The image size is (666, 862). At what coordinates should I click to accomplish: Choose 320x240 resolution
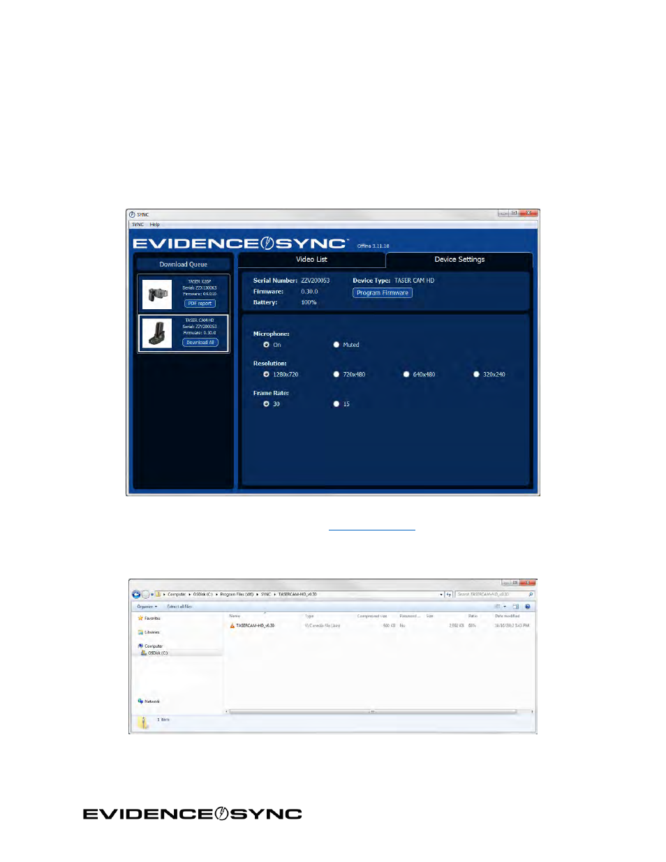476,375
